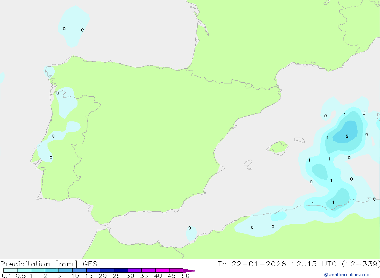Click the '10' legend scale label

coord(75,276)
